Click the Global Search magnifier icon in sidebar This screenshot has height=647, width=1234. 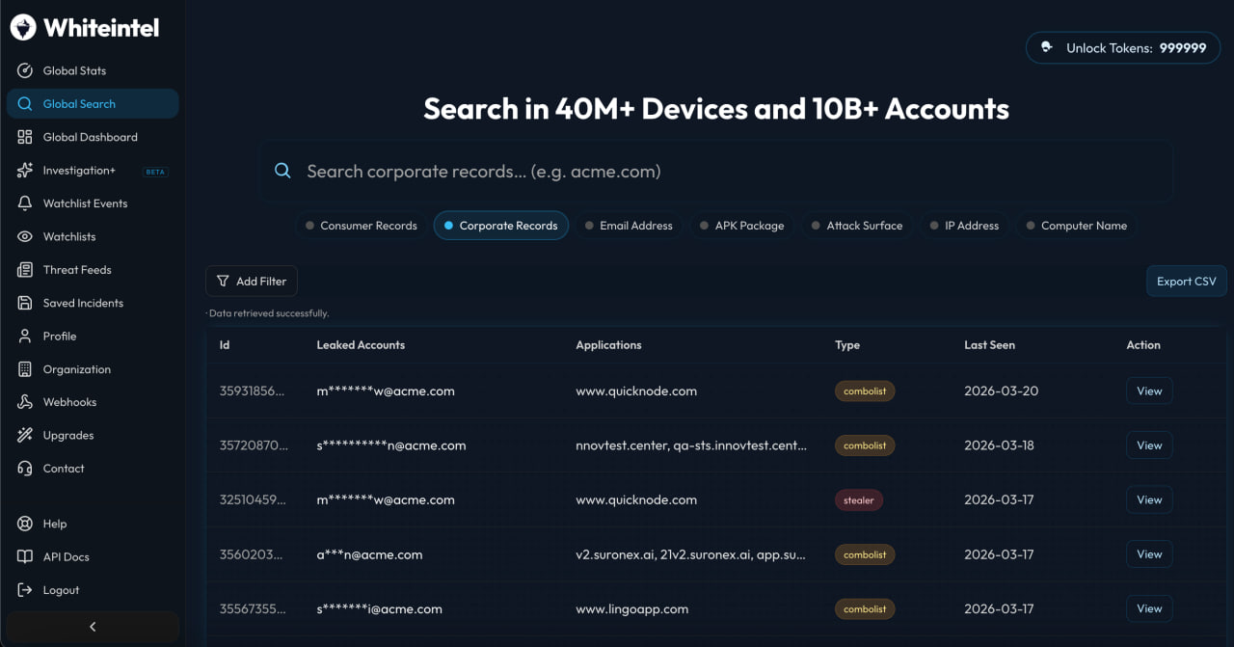coord(25,104)
